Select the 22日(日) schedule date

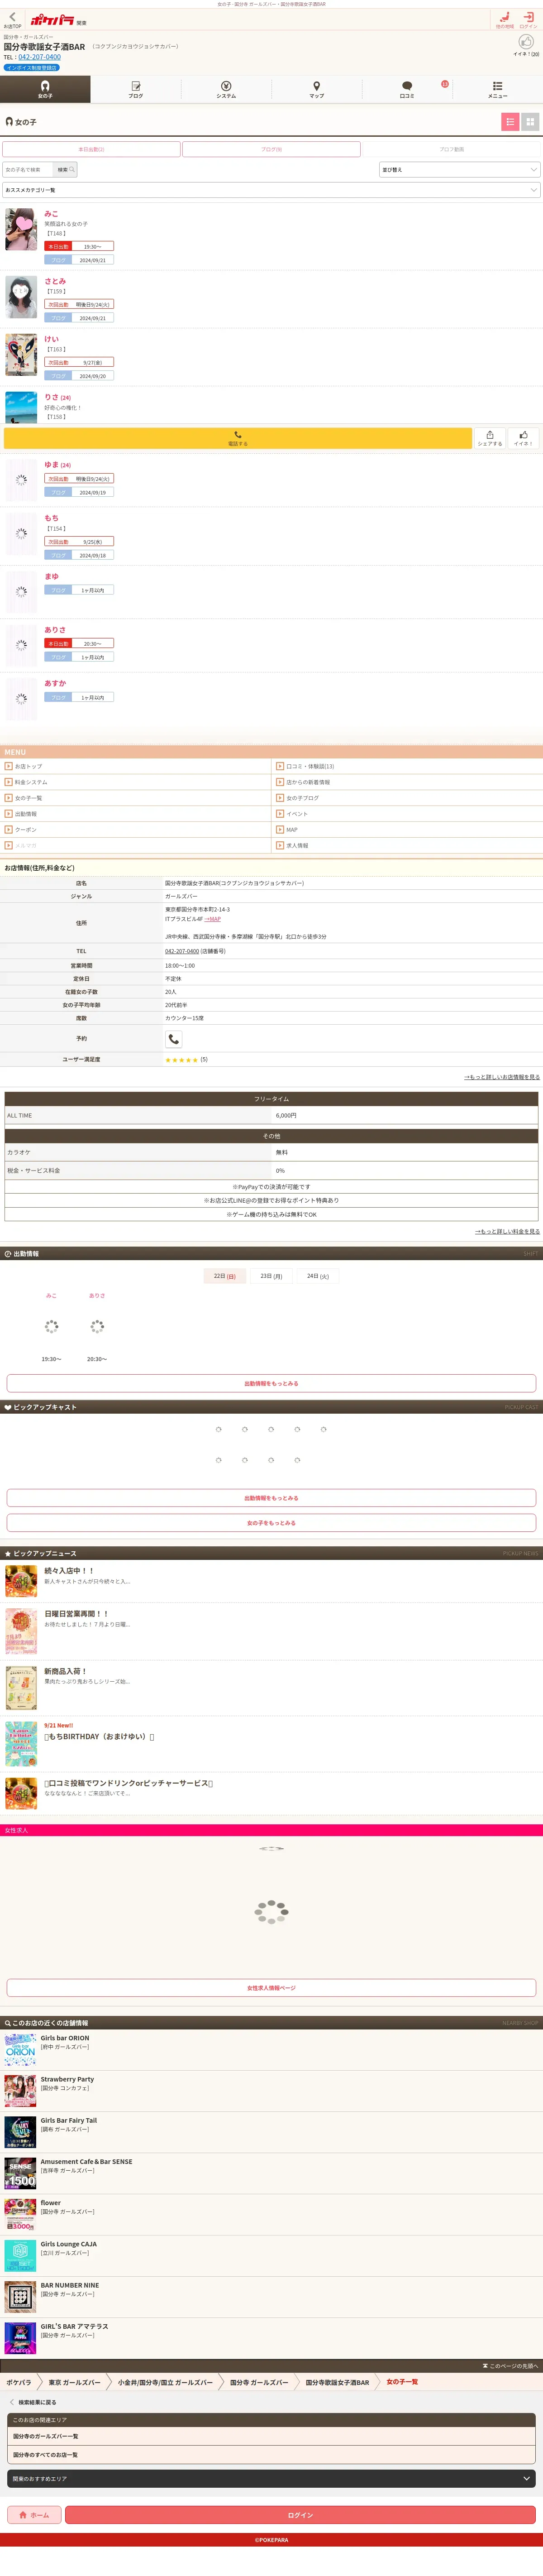(224, 1276)
